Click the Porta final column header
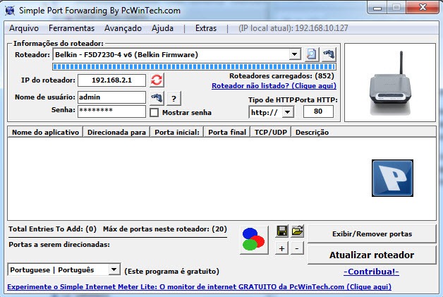The image size is (443, 297). [227, 132]
